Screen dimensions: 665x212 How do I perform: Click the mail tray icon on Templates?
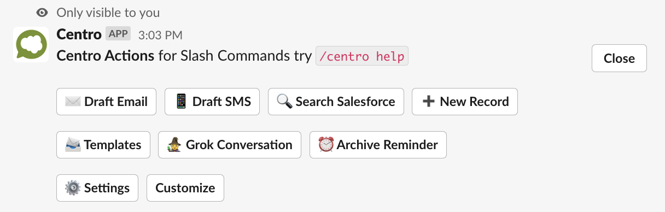click(x=73, y=145)
